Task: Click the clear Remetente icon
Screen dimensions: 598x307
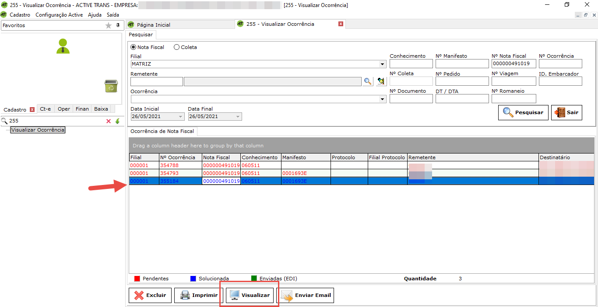Action: [x=381, y=81]
